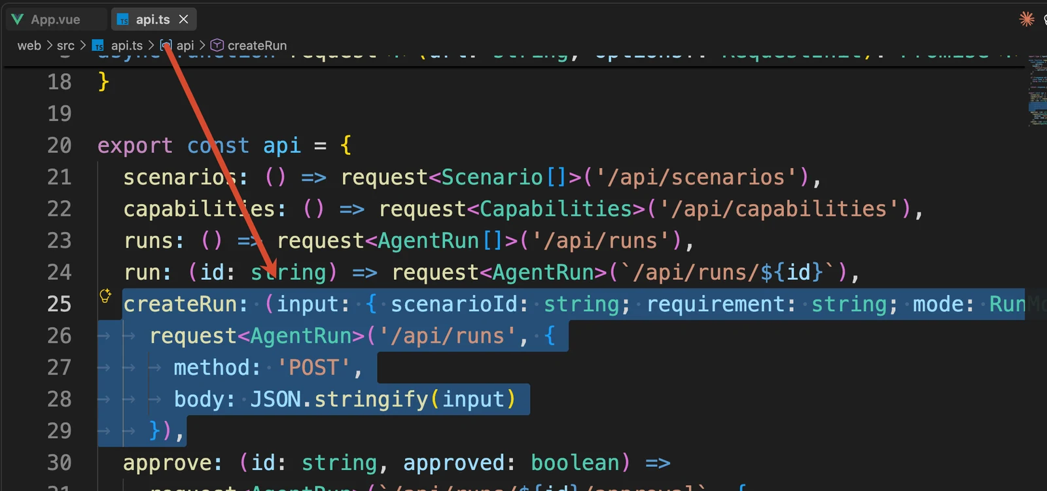Image resolution: width=1047 pixels, height=491 pixels.
Task: Open the 'api' symbol breadcrumb
Action: point(185,46)
